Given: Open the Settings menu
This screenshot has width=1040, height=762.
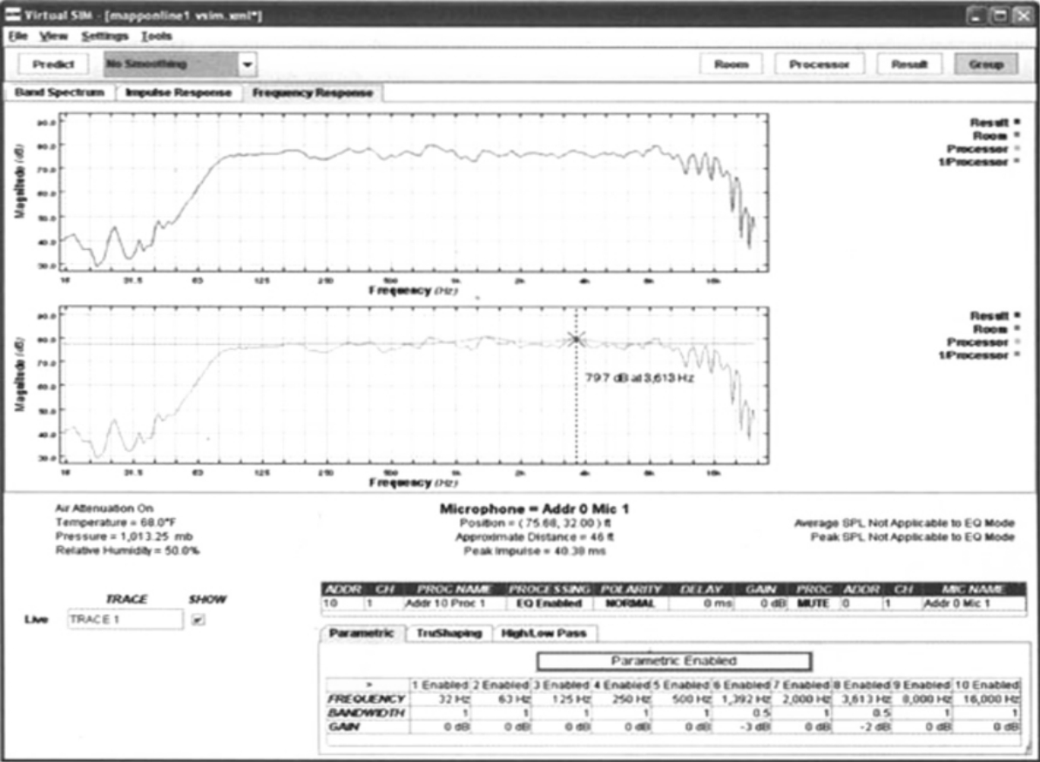Looking at the screenshot, I should [105, 37].
